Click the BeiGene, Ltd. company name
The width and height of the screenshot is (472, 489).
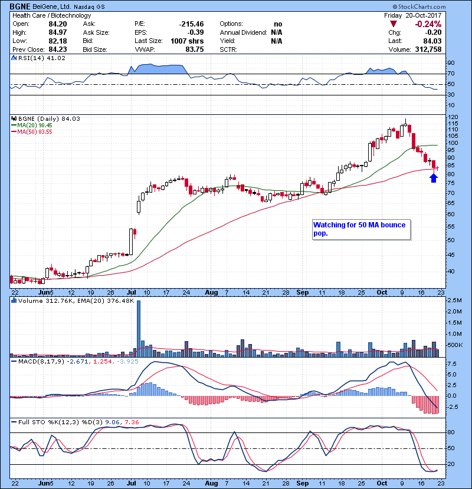(x=52, y=6)
